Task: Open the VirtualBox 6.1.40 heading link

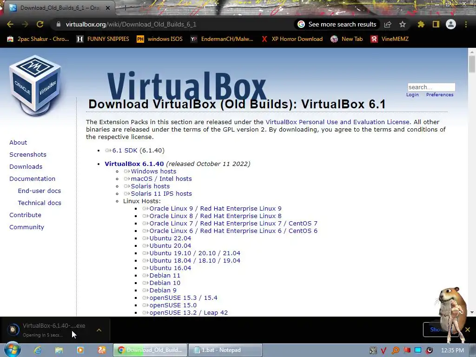Action: [134, 164]
